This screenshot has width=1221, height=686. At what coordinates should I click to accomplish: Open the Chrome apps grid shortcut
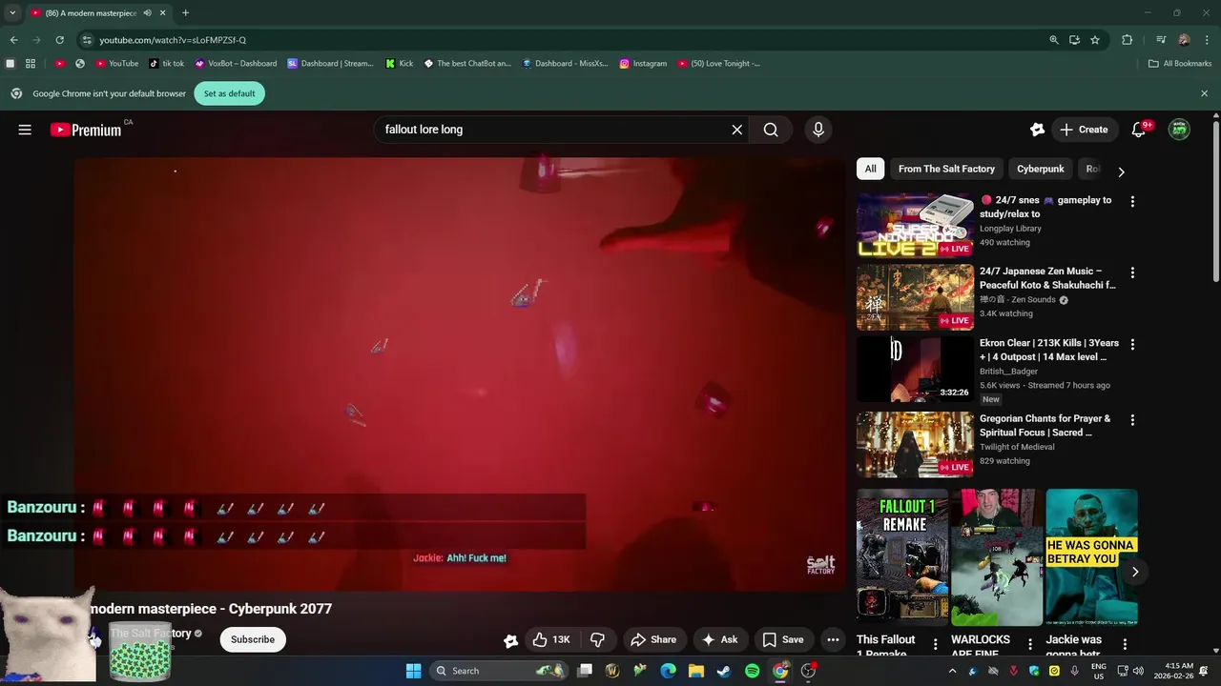click(31, 64)
